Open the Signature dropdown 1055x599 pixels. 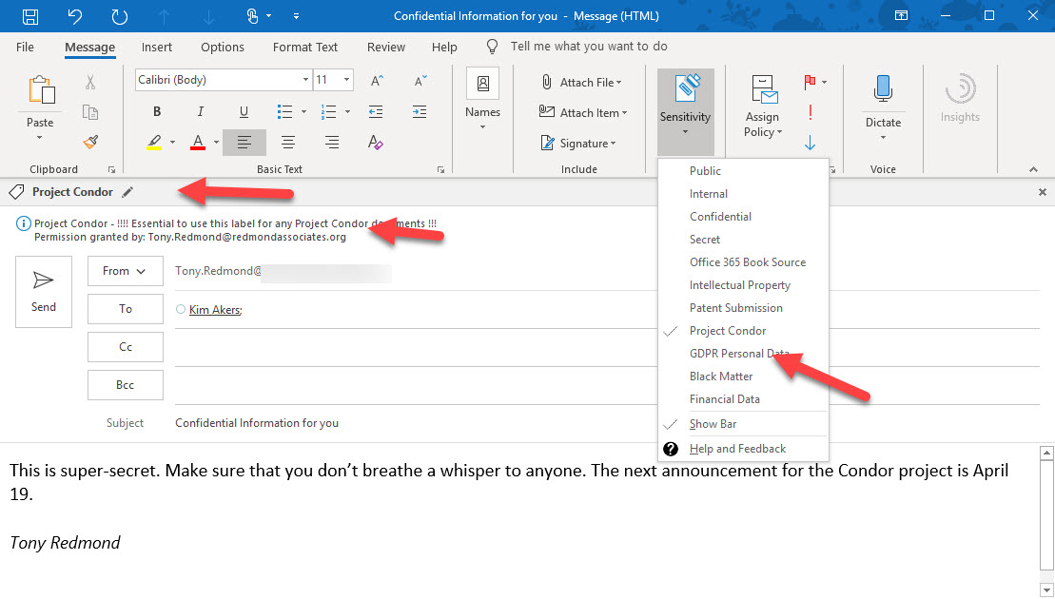(x=577, y=144)
